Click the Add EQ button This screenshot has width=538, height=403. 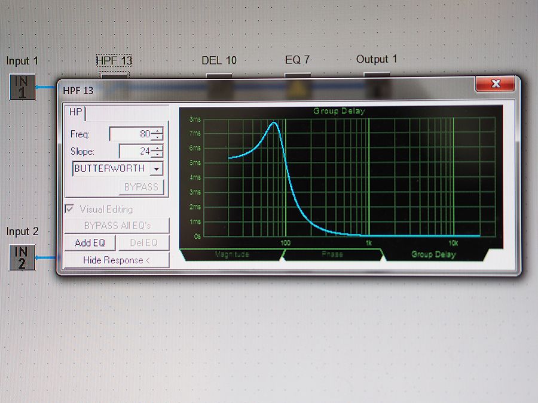tap(90, 243)
